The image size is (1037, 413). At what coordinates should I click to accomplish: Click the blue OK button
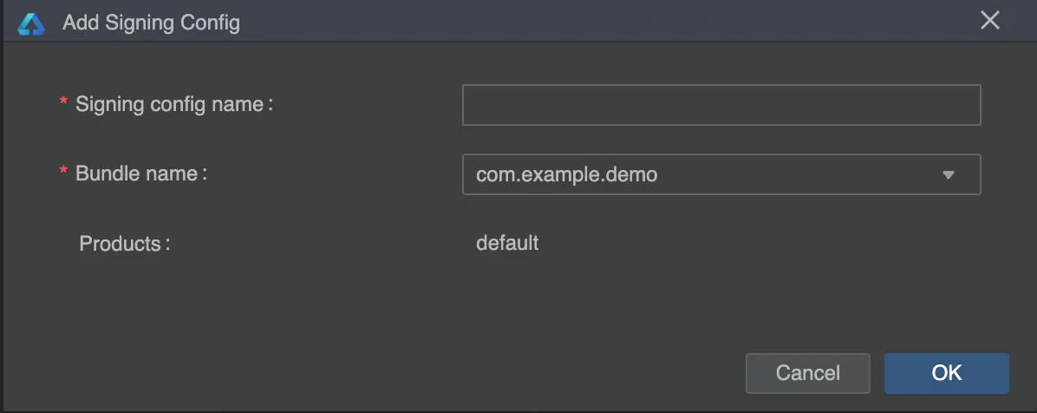(x=947, y=373)
